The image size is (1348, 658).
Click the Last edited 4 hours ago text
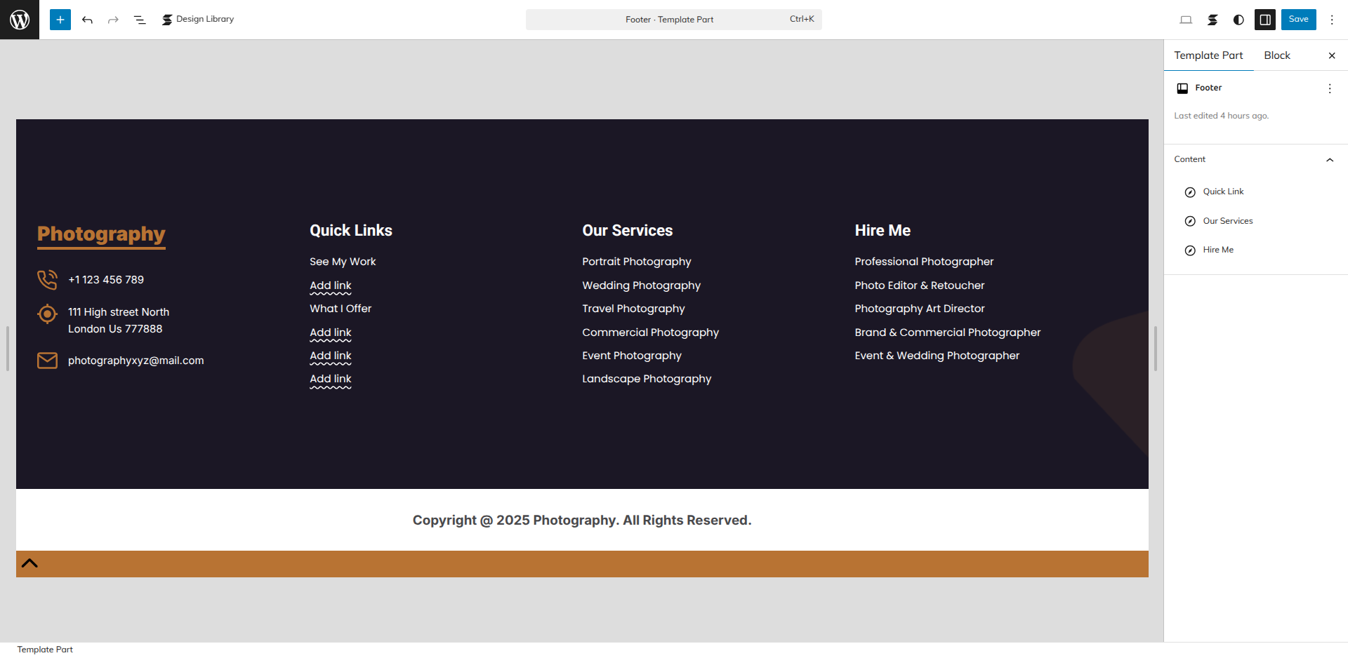1221,116
